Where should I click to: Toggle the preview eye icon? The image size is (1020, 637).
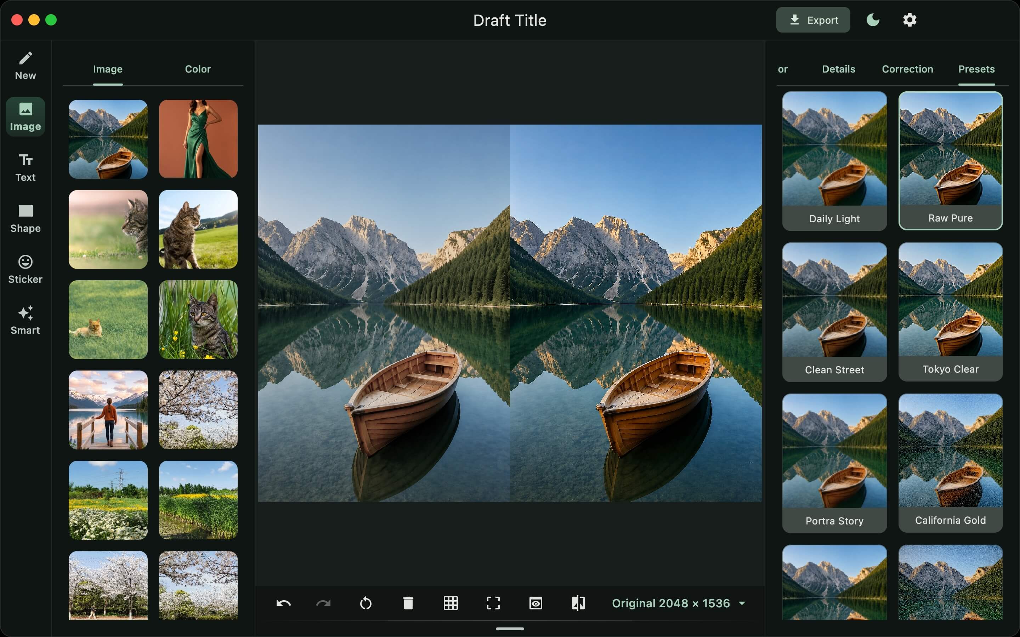pos(536,603)
